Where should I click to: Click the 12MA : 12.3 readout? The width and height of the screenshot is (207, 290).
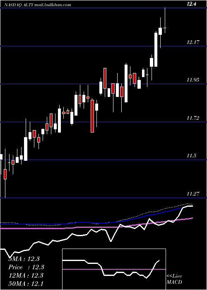click(x=26, y=275)
